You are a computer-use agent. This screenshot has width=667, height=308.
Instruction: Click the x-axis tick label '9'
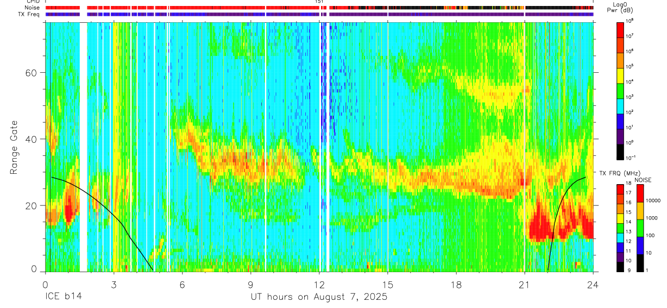(250, 285)
